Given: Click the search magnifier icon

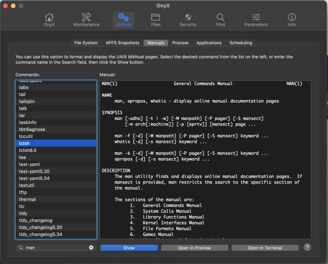Looking at the screenshot, I should [x=21, y=248].
